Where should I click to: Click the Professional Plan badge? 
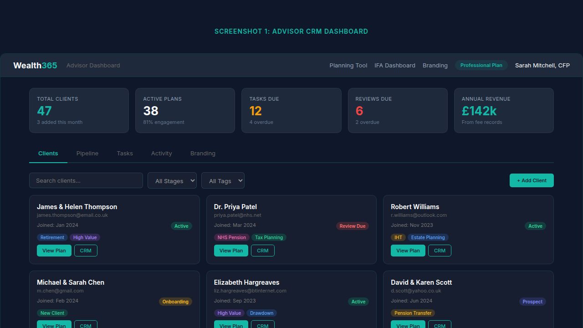[481, 65]
